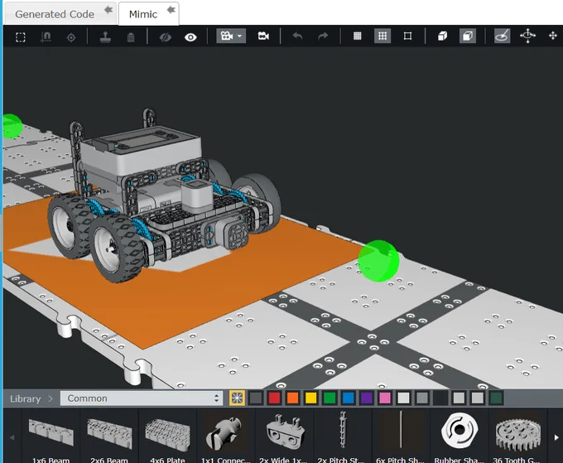Pick the dark green color swatch
The image size is (563, 463).
[x=496, y=398]
